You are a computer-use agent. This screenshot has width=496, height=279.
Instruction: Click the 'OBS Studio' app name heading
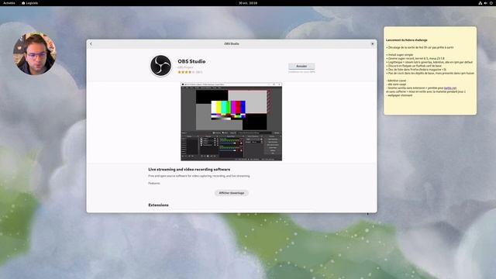click(x=191, y=61)
